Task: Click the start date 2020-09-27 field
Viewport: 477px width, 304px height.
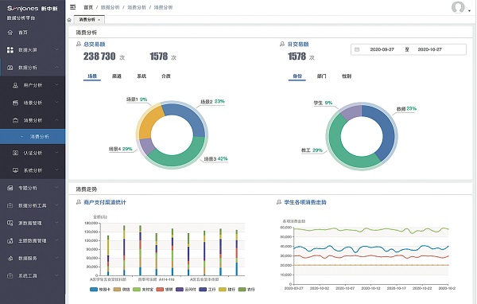Action: coord(382,49)
